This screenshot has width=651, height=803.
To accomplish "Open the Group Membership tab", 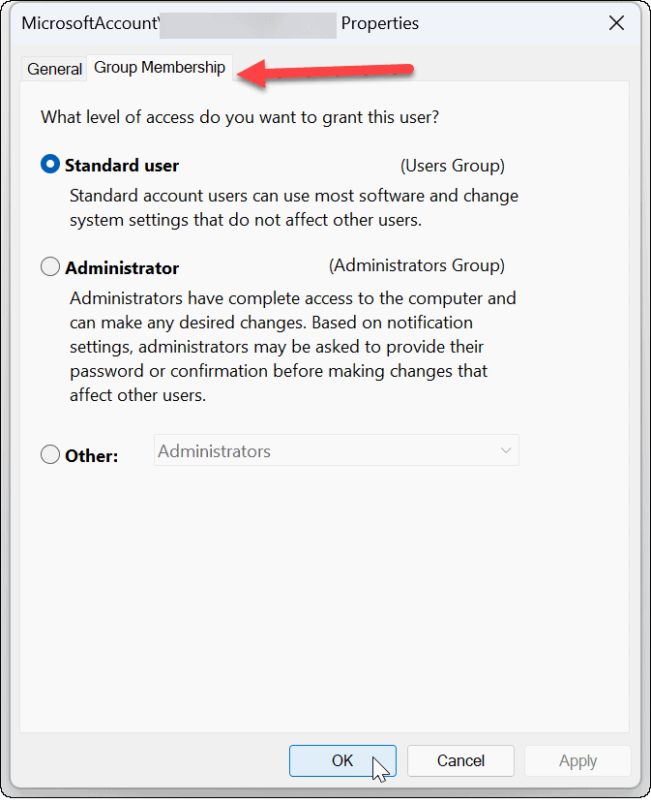I will point(160,67).
